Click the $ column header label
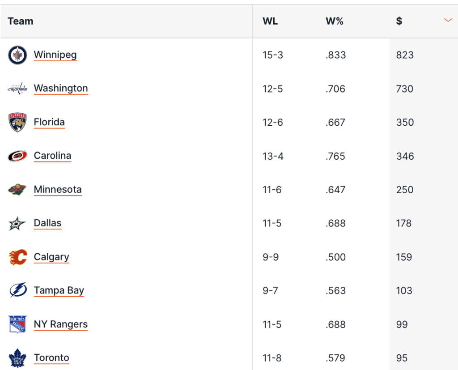The width and height of the screenshot is (458, 370). (x=399, y=21)
